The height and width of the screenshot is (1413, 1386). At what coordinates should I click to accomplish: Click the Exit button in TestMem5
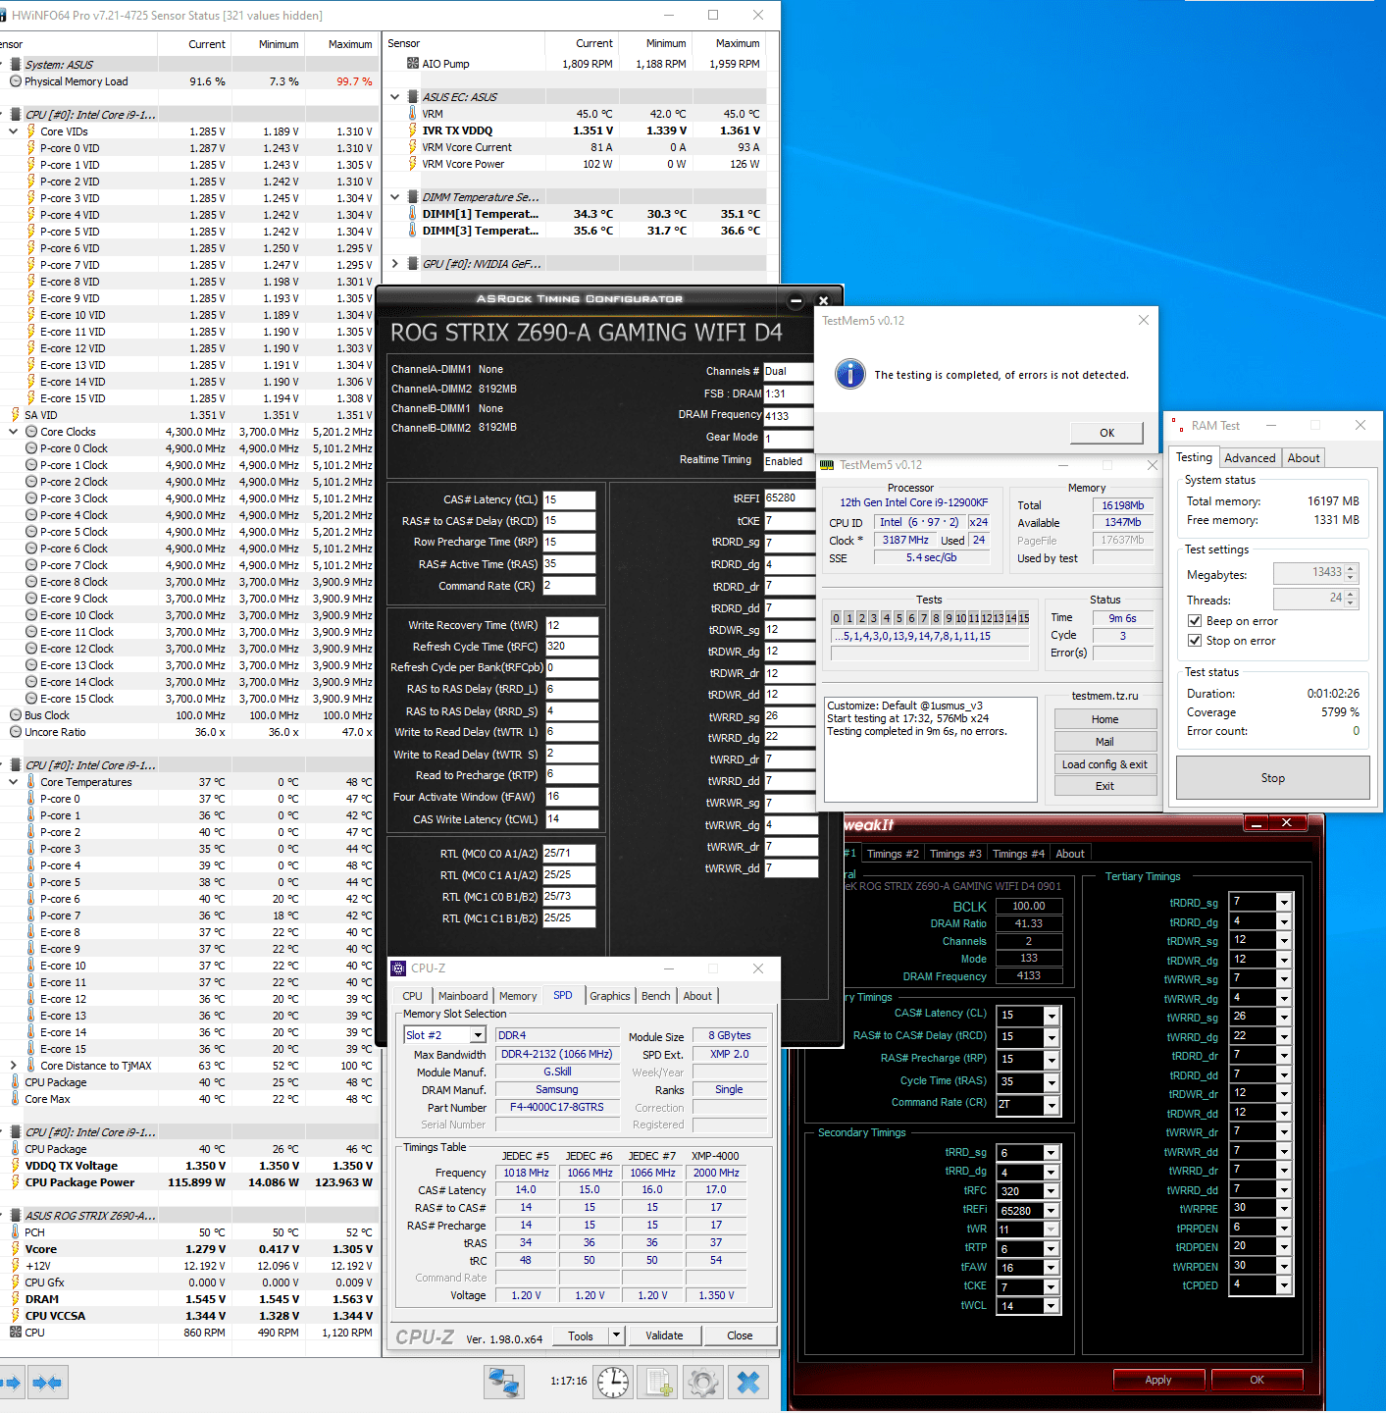click(x=1104, y=786)
